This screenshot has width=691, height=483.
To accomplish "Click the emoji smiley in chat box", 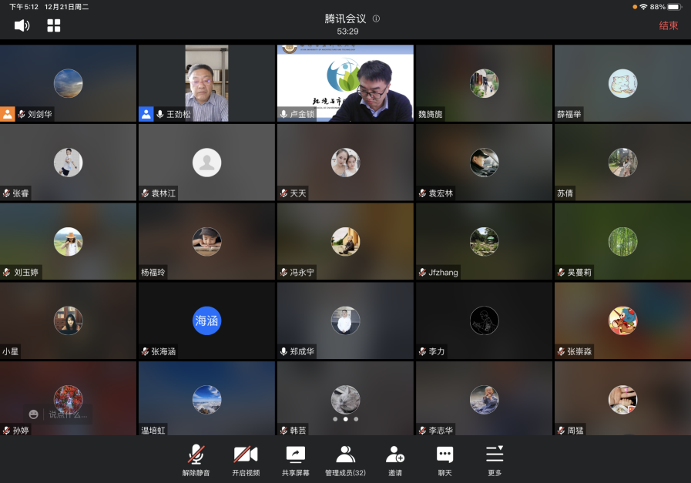I will coord(34,414).
